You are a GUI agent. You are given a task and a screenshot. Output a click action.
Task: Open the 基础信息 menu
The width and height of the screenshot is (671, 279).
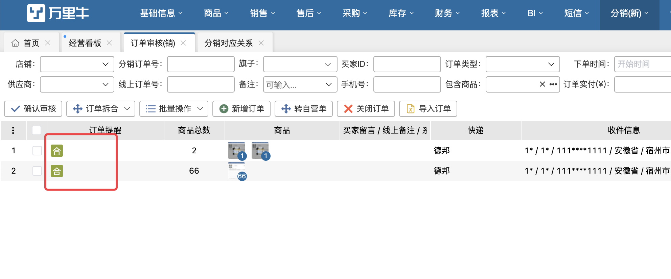(x=161, y=13)
